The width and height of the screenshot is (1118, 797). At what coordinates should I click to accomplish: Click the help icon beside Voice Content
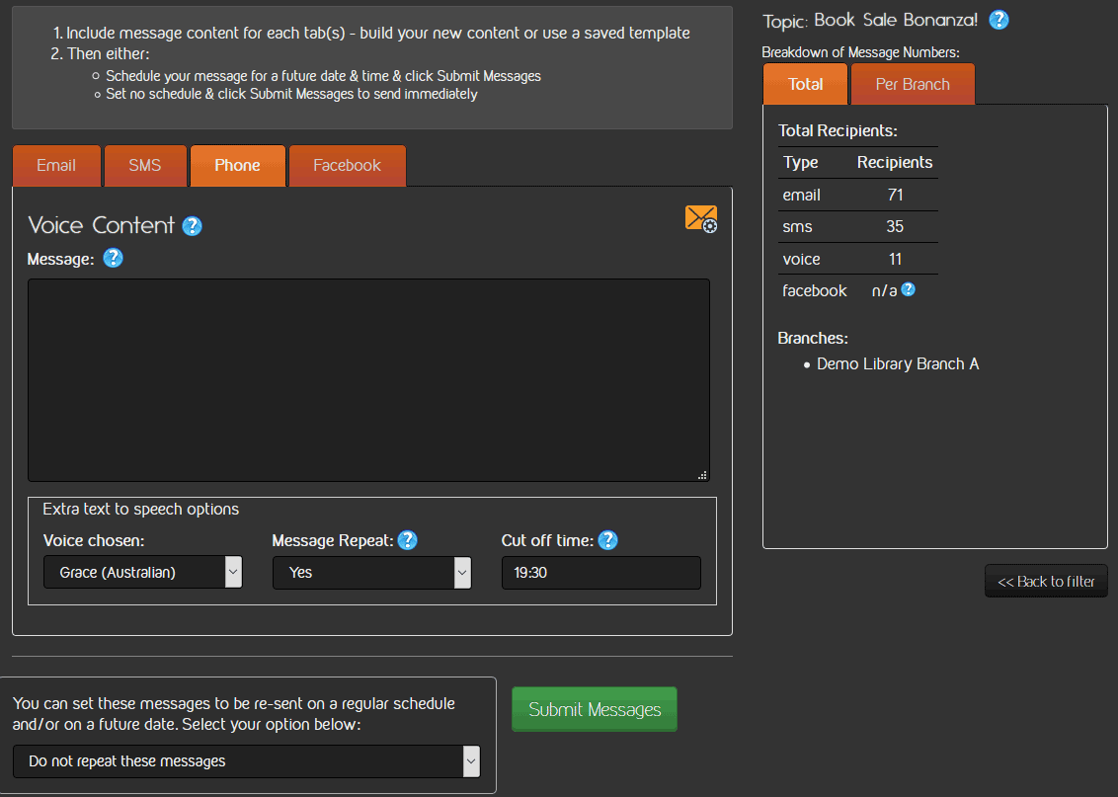coord(193,226)
